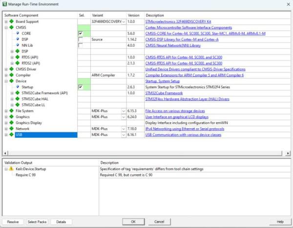
Task: Click the green diamond icon beside CMSIS Driver
Action: (12, 69)
